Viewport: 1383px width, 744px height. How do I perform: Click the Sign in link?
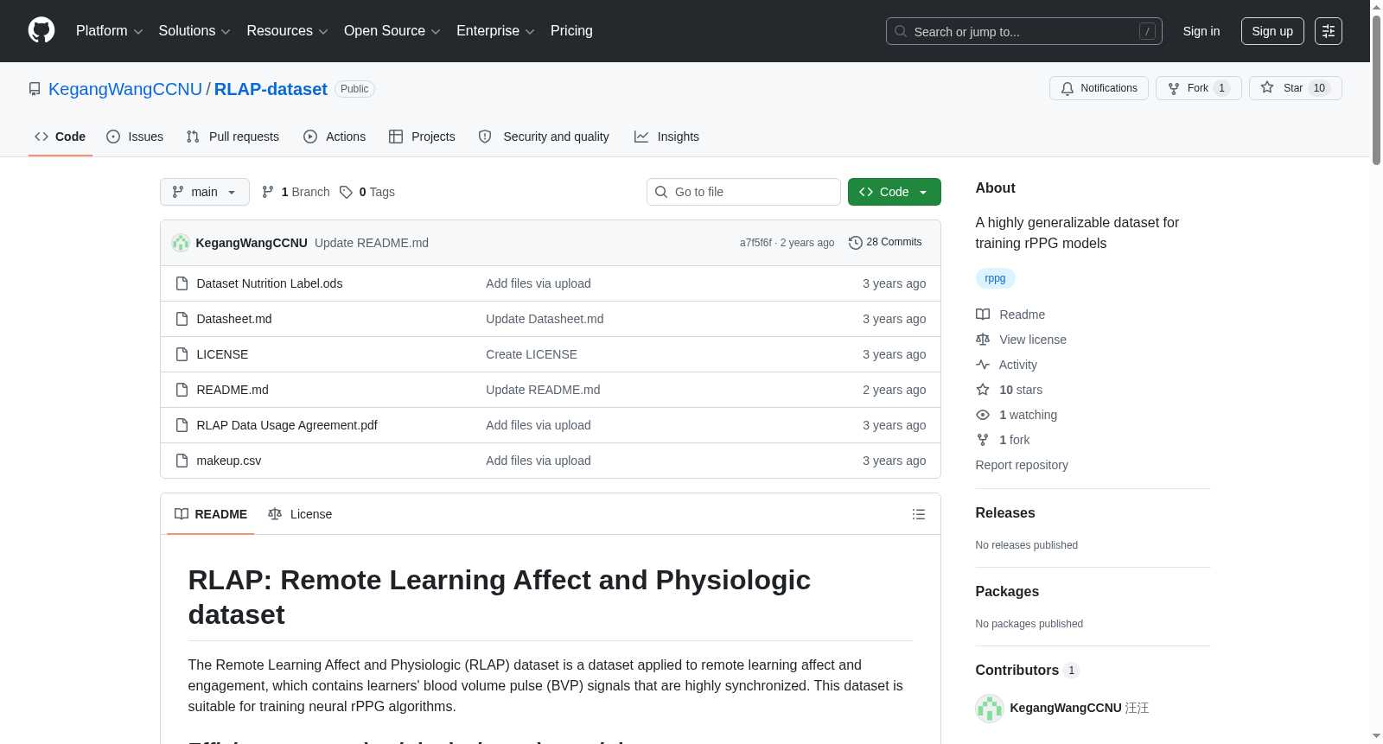click(1201, 31)
